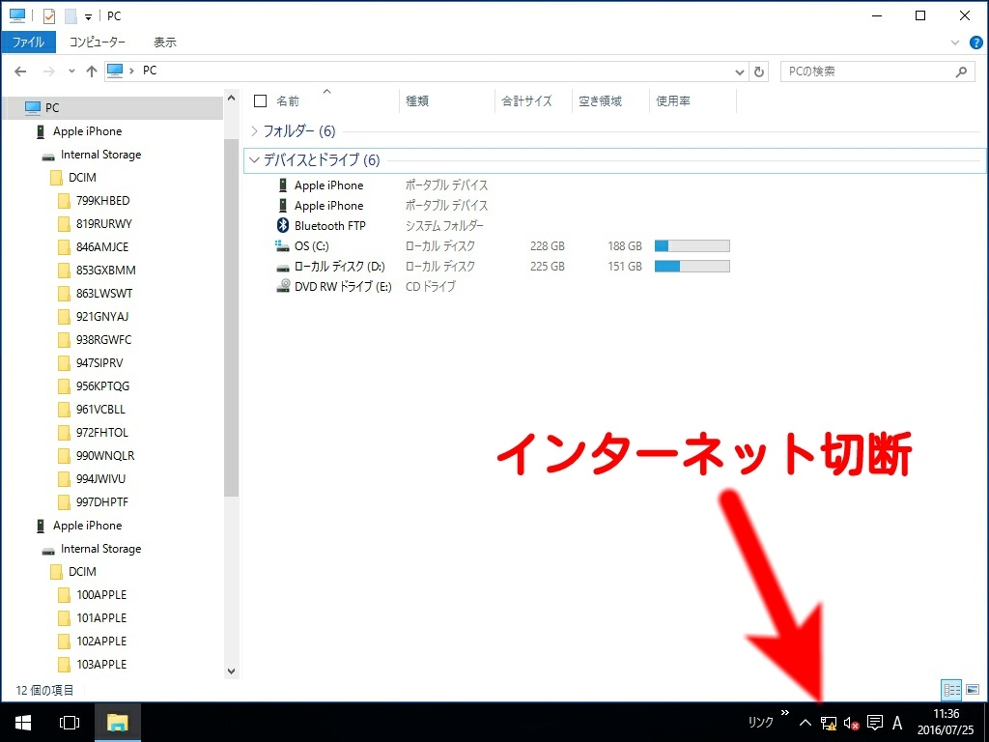Screen dimensions: 989x742
Task: Switch to large icons view
Action: coord(973,690)
